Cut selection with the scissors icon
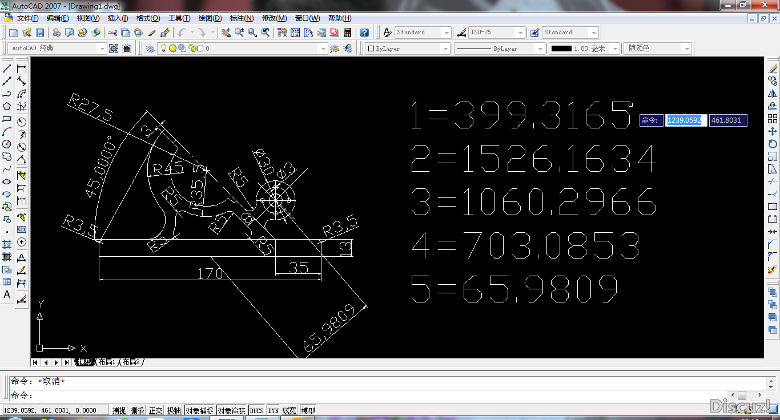Screen dimensions: 780x420 [x=112, y=33]
